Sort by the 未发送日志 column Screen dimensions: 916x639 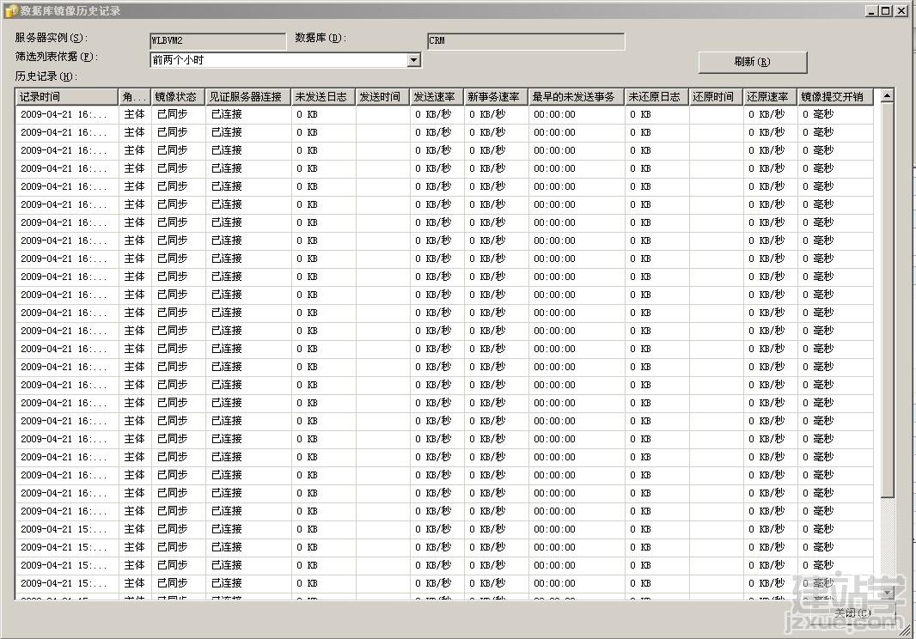(x=321, y=95)
